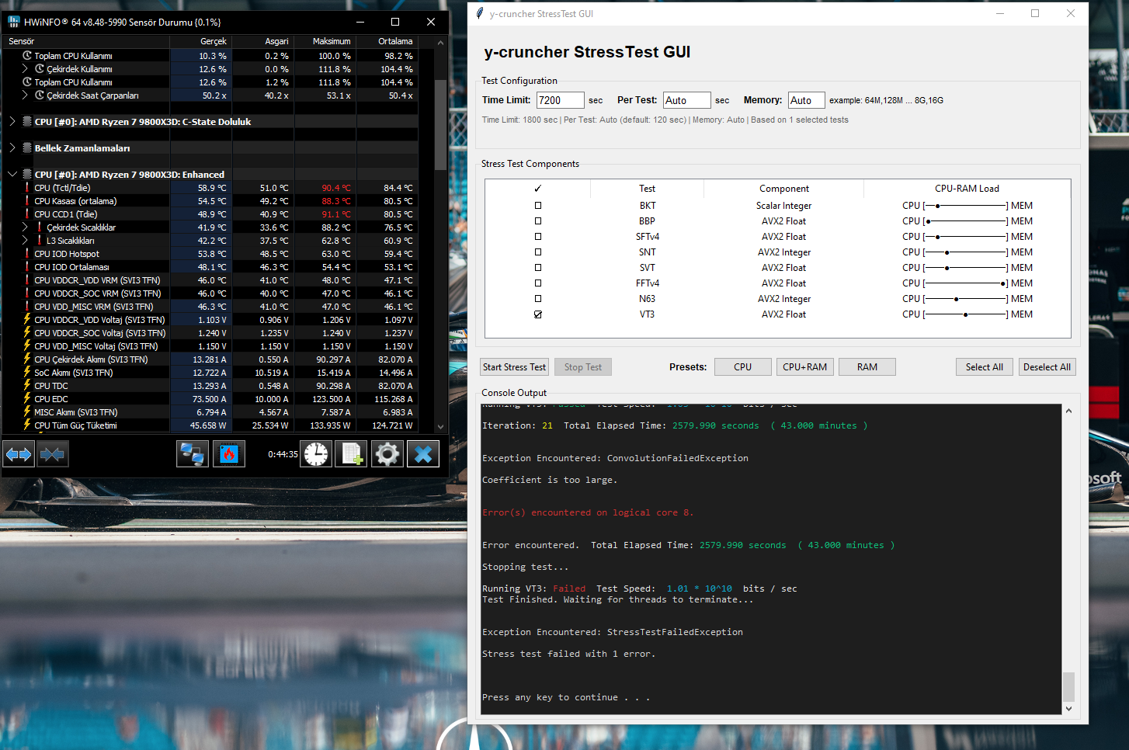Reset sensor values with the clock icon
The image size is (1129, 750).
point(316,454)
